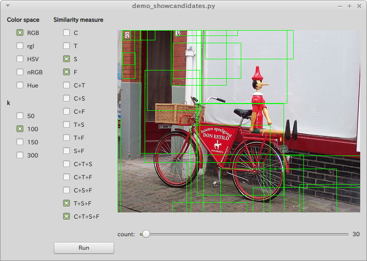The image size is (367, 261).
Task: Uncheck the T+S+F similarity checkbox
Action: [67, 203]
